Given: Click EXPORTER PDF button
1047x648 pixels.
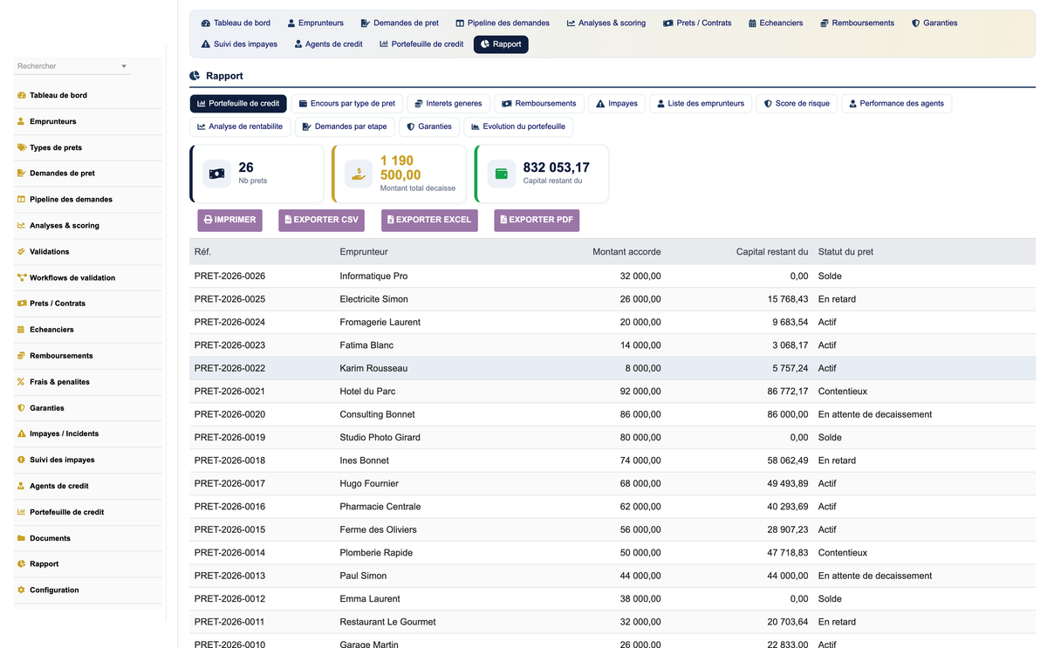Looking at the screenshot, I should point(537,220).
